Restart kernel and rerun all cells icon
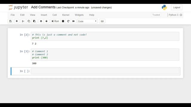Screen dimensions: 191x107 73,21
